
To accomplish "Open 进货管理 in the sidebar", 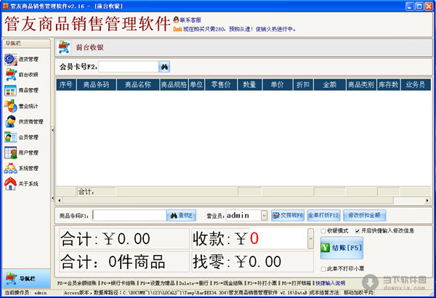I will [22, 59].
